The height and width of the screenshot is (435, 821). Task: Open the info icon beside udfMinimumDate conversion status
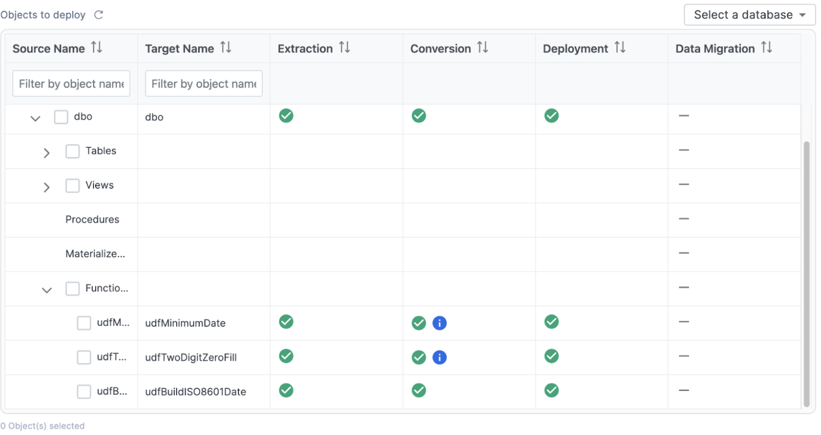click(x=440, y=323)
